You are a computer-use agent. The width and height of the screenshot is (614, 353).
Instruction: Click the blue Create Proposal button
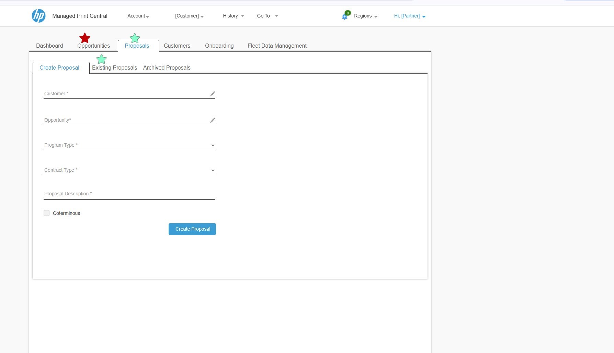tap(192, 229)
